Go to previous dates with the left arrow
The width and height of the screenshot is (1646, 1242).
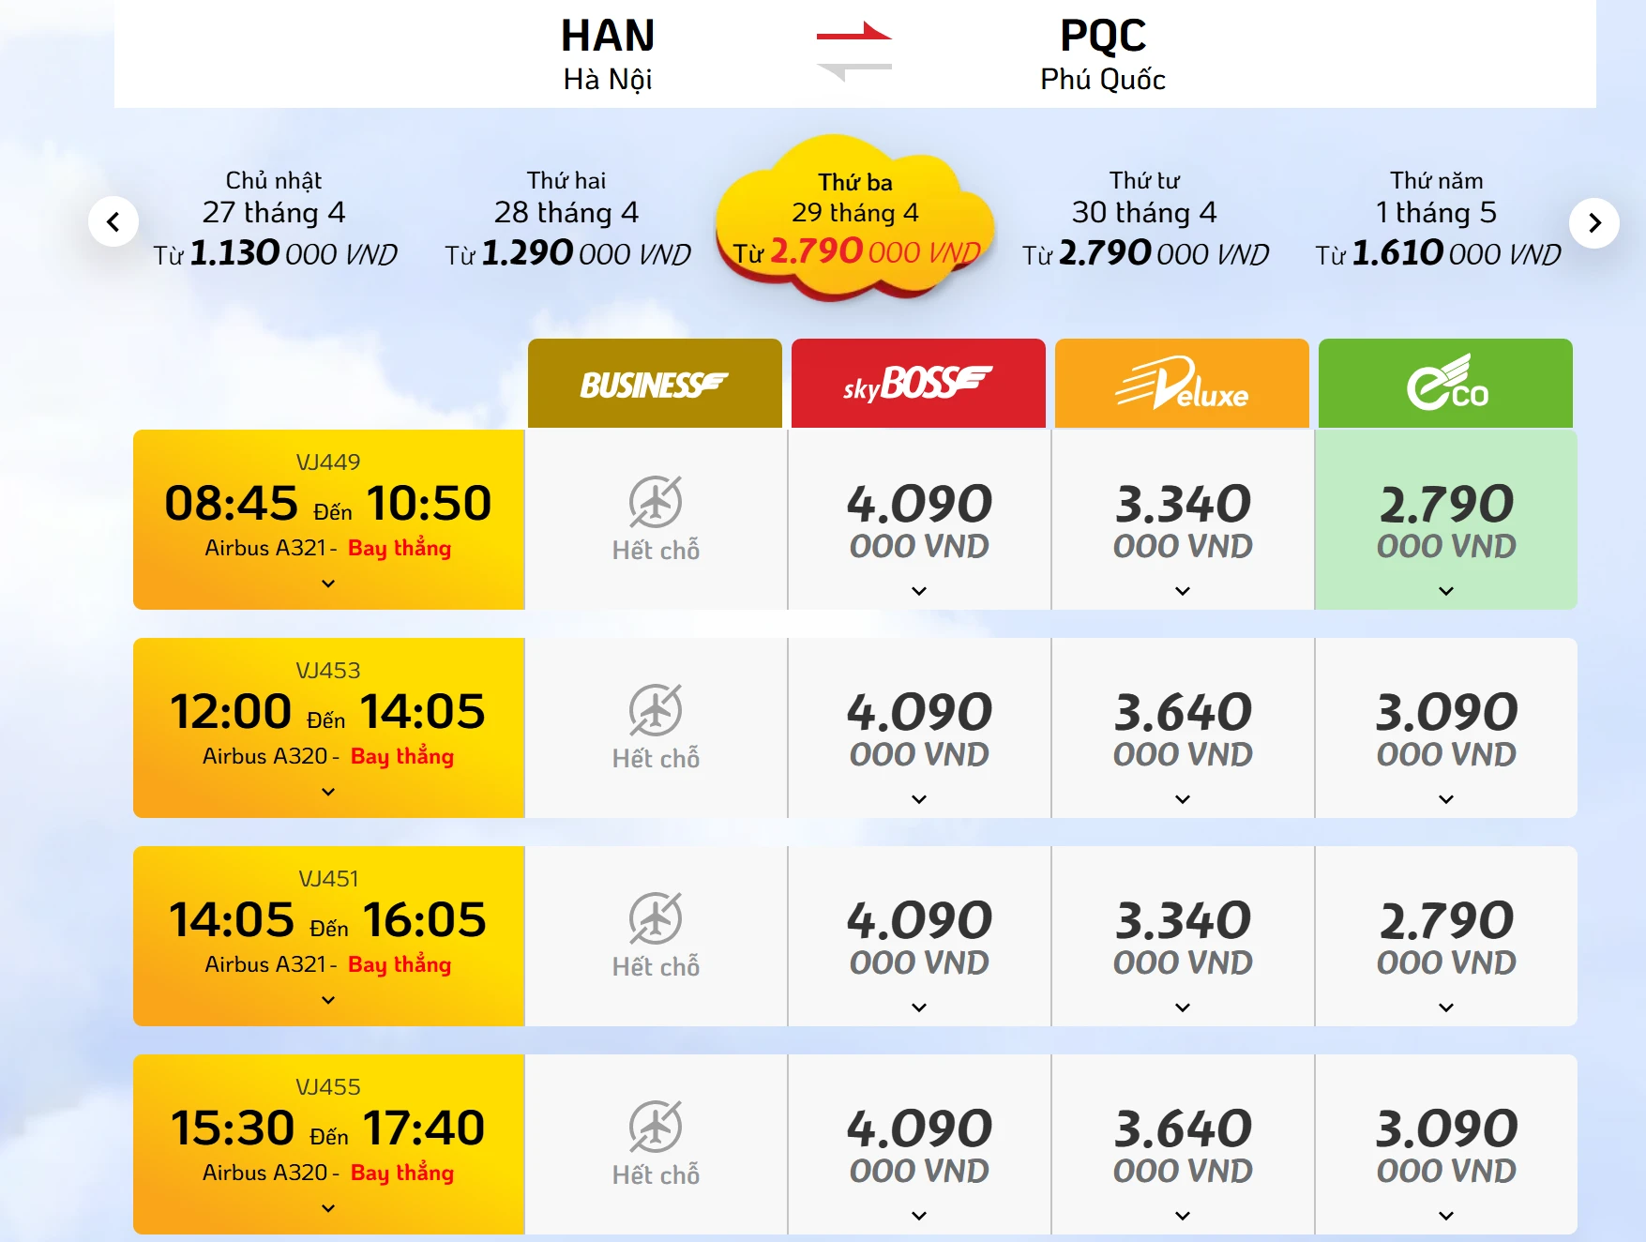pos(113,222)
